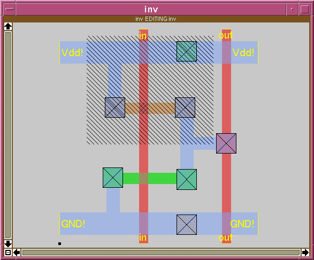Open the window menu button in title bar
The width and height of the screenshot is (314, 260).
coord(9,9)
